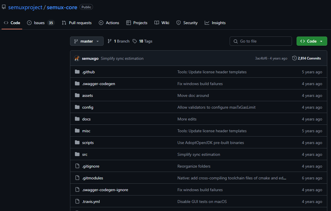Open the commit hash 3ac4bf6
Image resolution: width=331 pixels, height=211 pixels.
click(261, 58)
